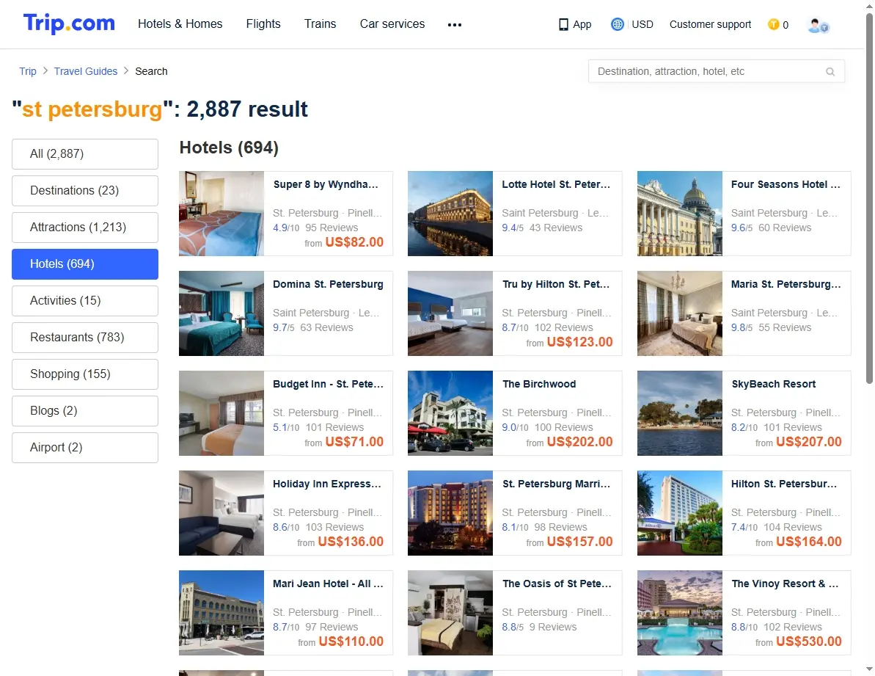Open the Trip.com logo homepage
The width and height of the screenshot is (875, 676).
(x=69, y=23)
